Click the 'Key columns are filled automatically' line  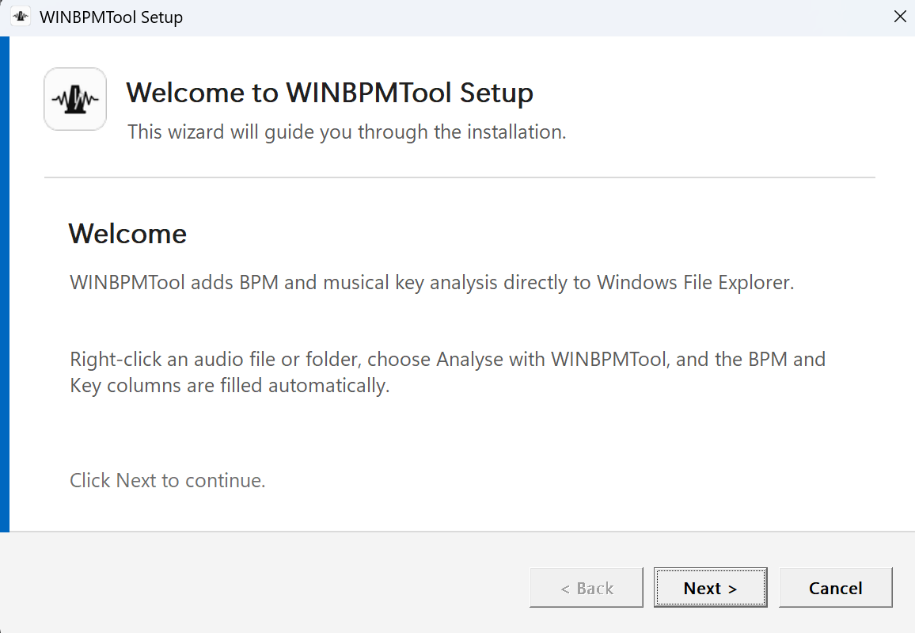(x=230, y=385)
